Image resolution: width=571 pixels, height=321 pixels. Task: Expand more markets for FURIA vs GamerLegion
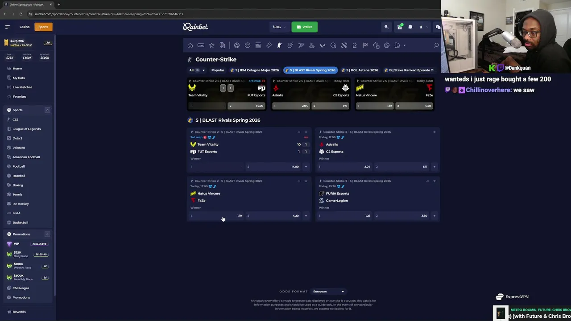(434, 216)
